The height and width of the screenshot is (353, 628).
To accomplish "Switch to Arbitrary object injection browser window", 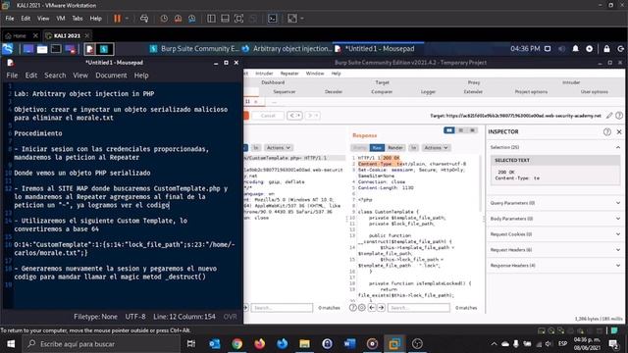I will pyautogui.click(x=287, y=49).
